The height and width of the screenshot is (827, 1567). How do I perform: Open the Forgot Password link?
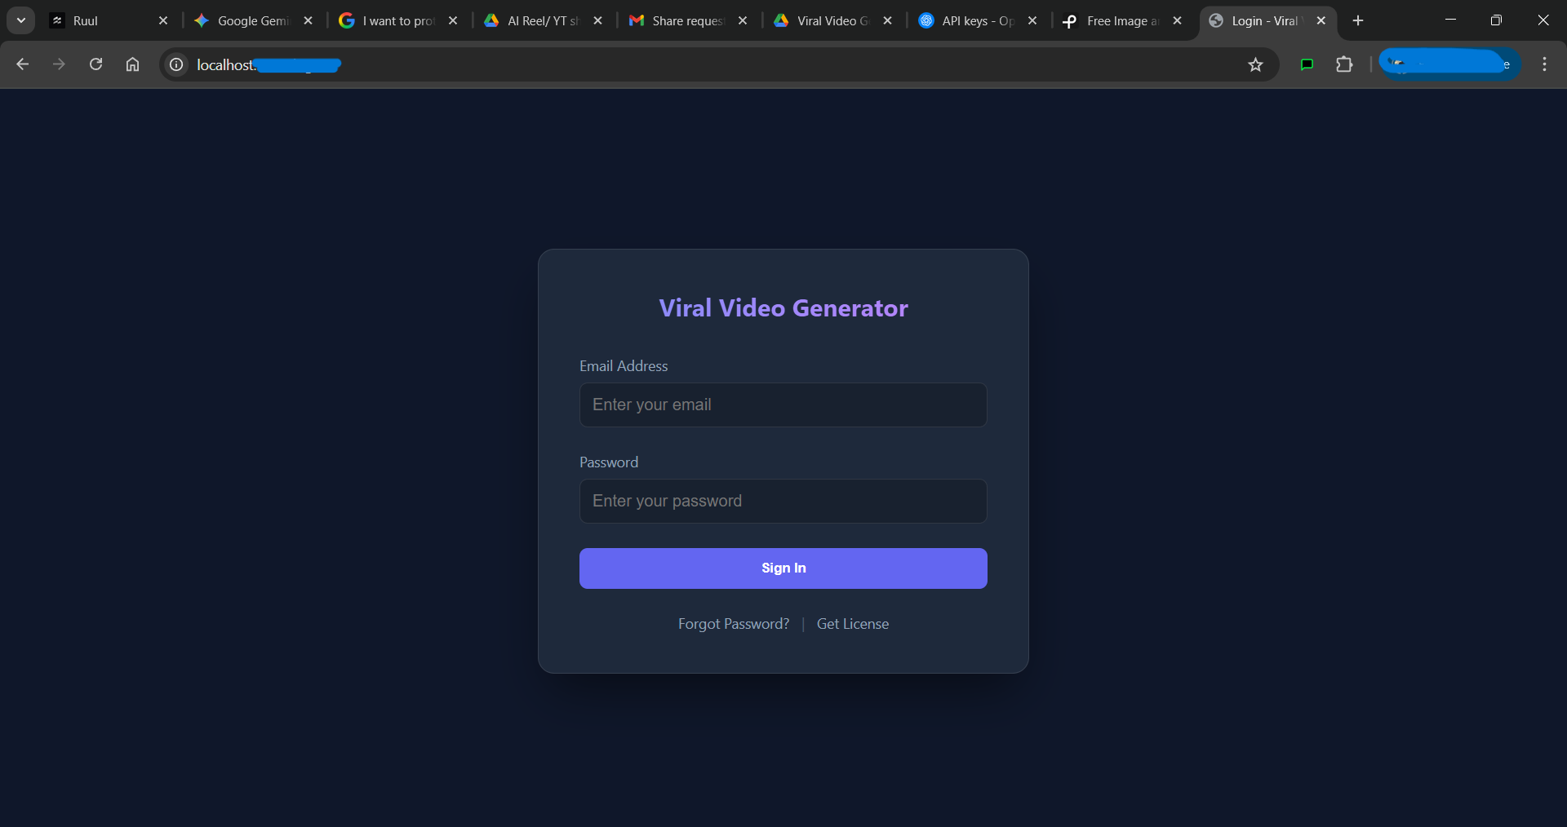(733, 623)
